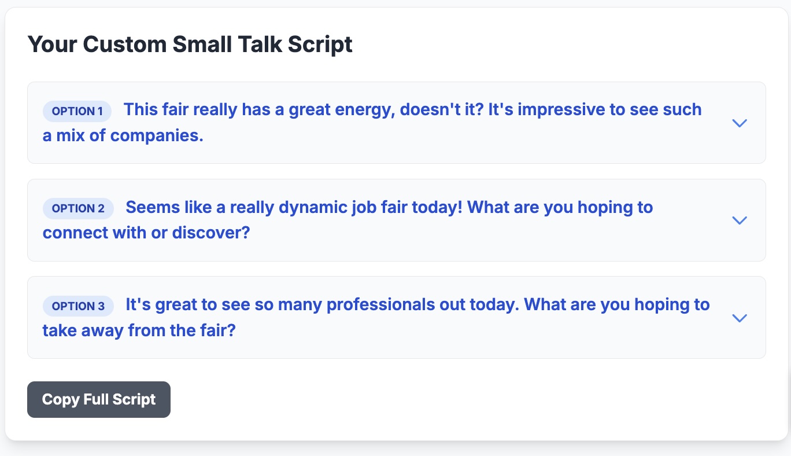Copy the full script with the button
The height and width of the screenshot is (456, 791).
(x=99, y=399)
